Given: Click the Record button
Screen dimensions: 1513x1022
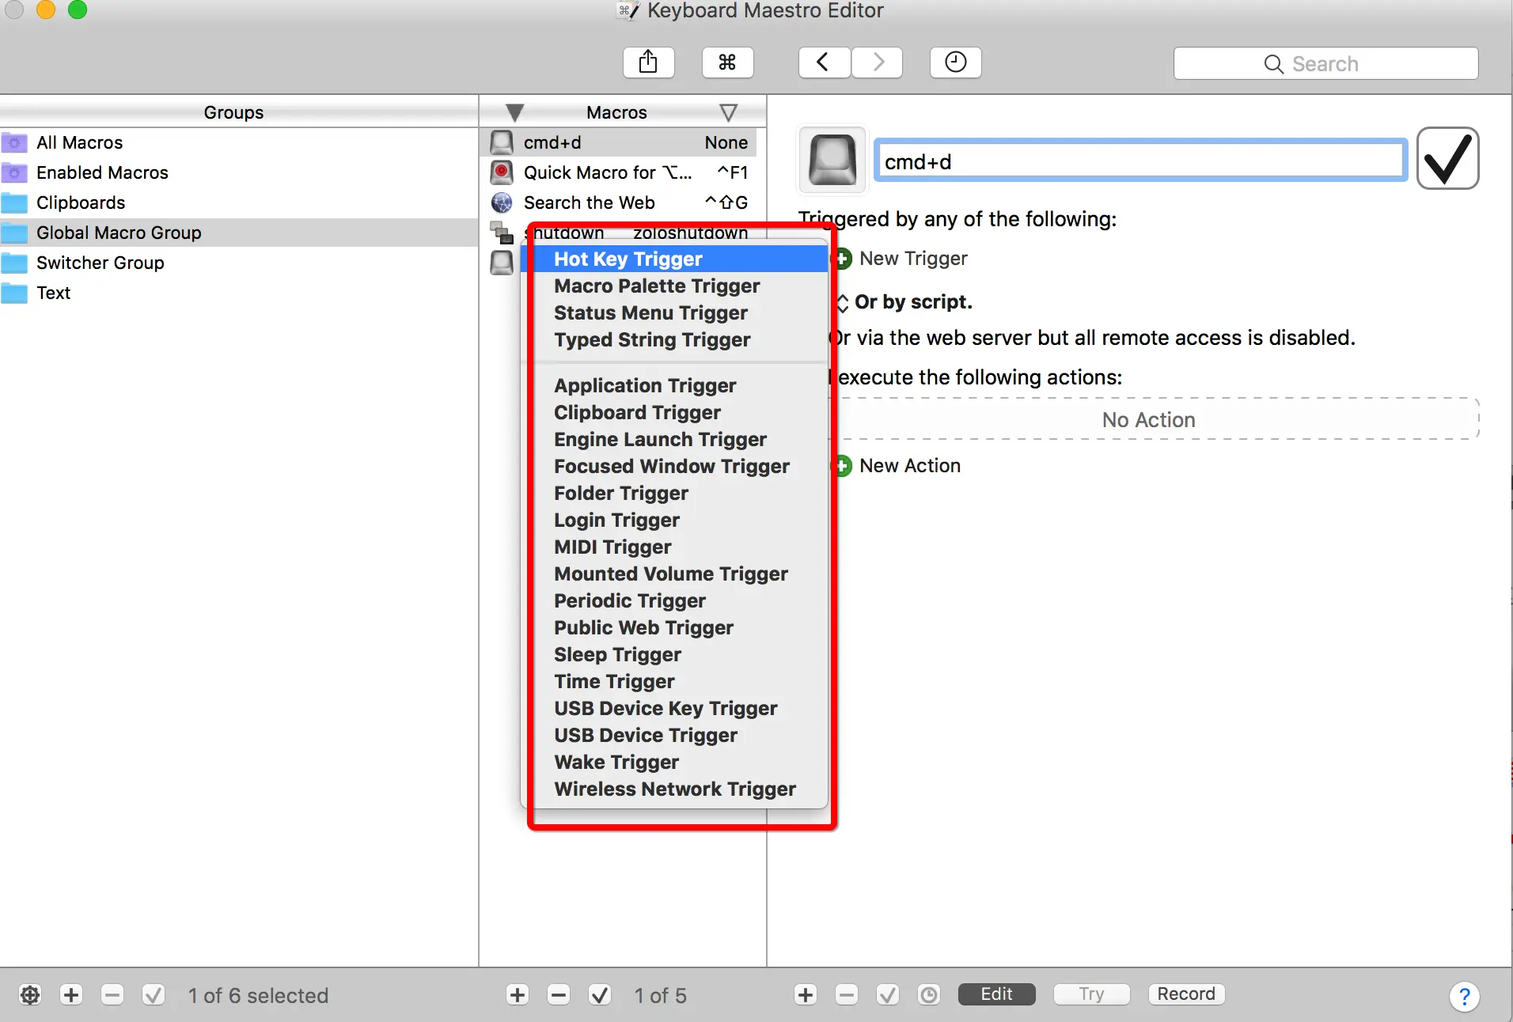Looking at the screenshot, I should [1186, 994].
